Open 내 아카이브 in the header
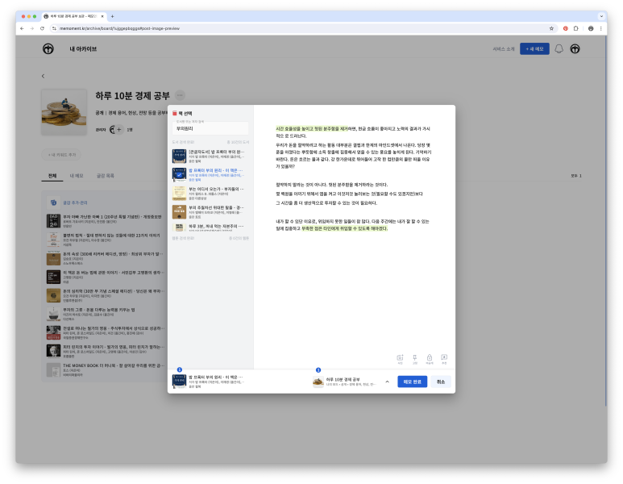This screenshot has width=623, height=484. click(x=83, y=49)
